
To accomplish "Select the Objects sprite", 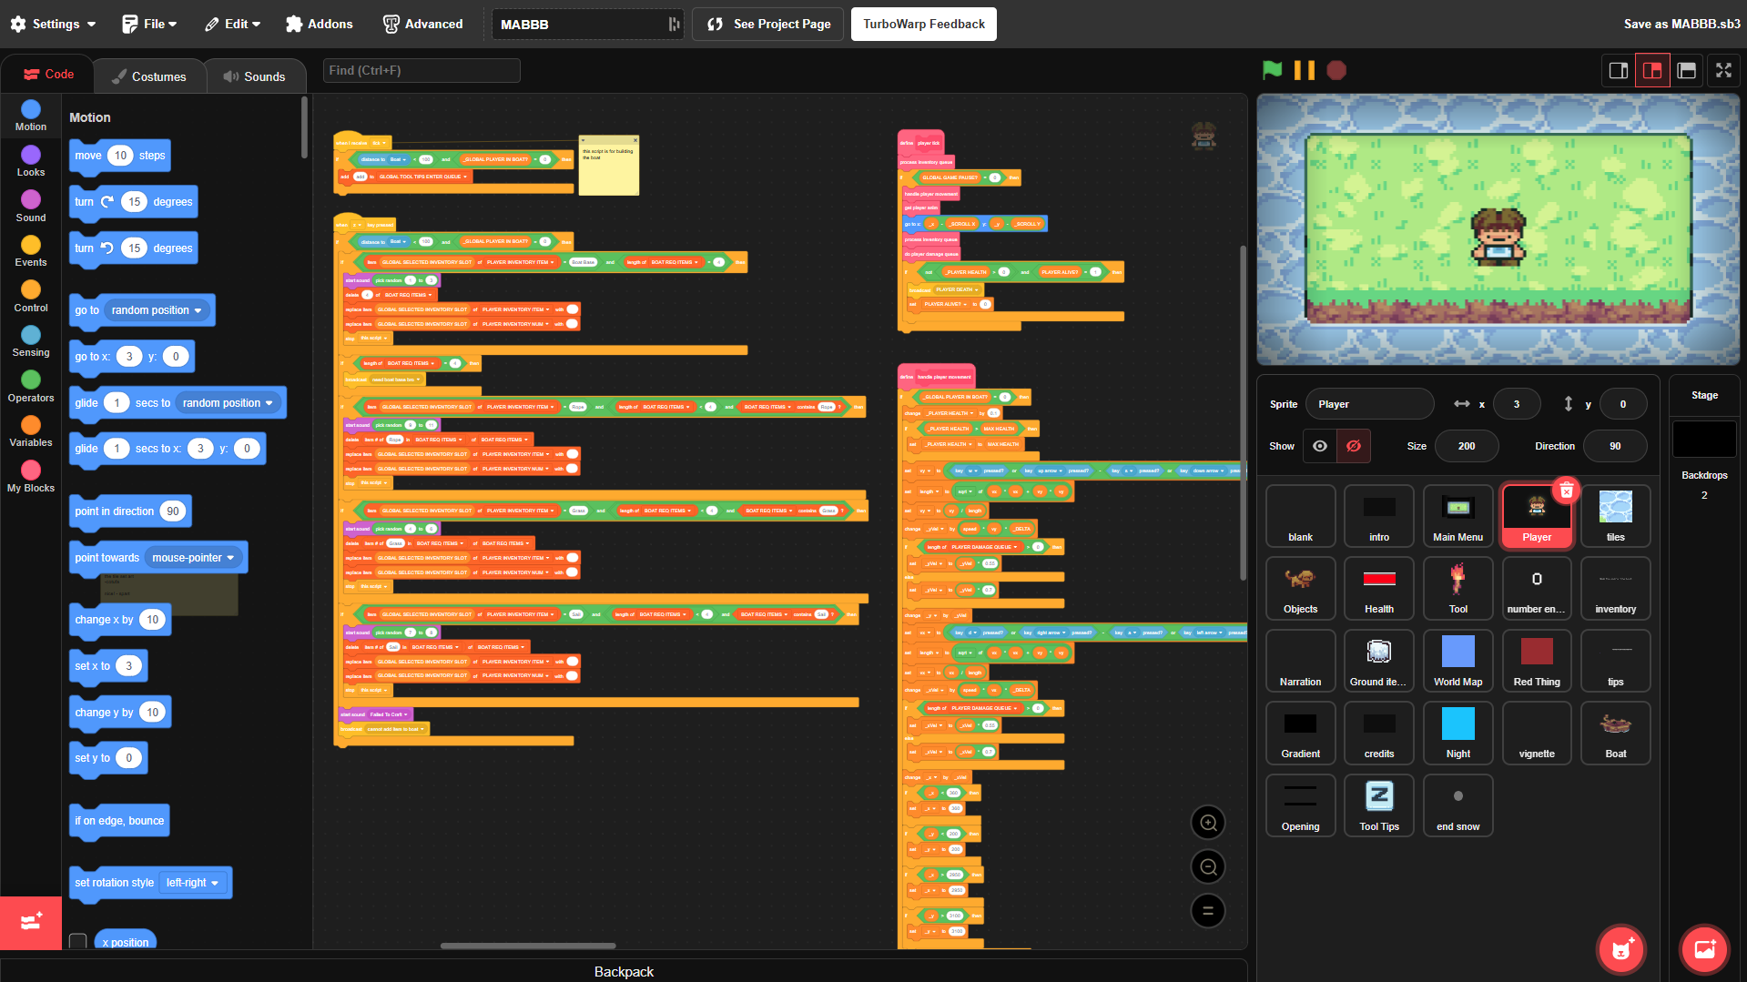I will [x=1300, y=588].
